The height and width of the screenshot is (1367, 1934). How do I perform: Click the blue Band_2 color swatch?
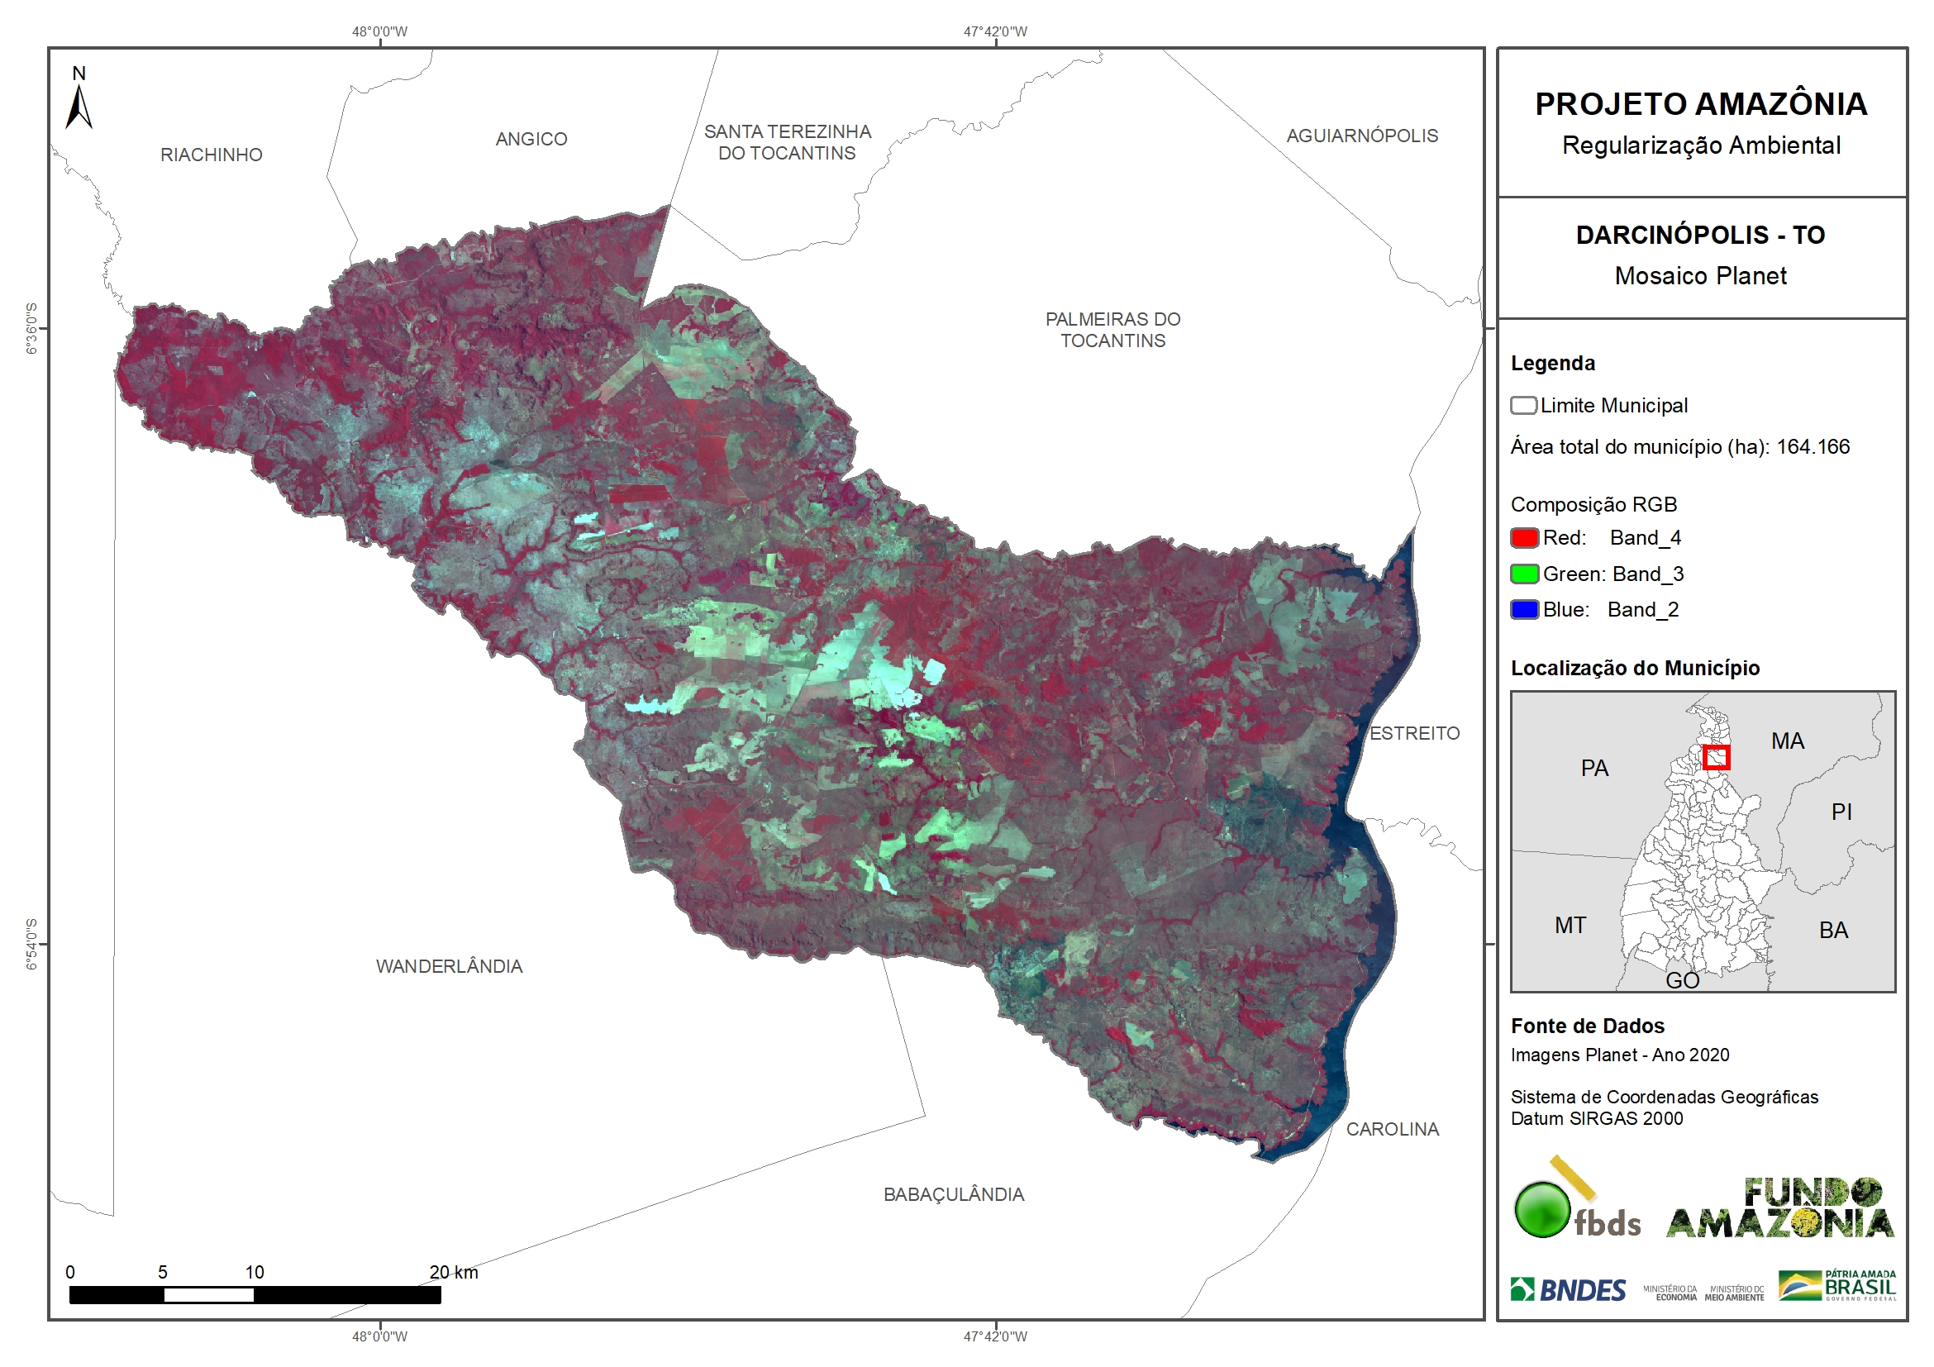(x=1524, y=609)
